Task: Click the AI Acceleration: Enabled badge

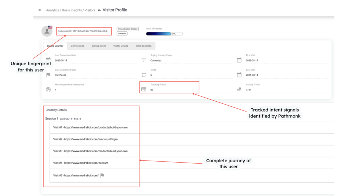Action: click(127, 29)
